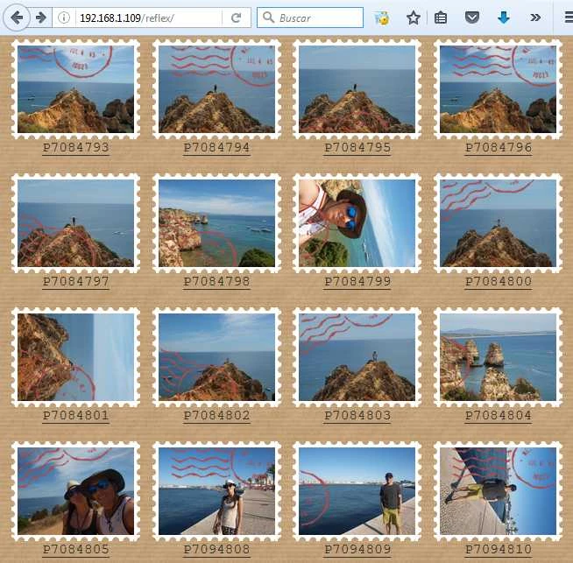This screenshot has height=563, width=573.
Task: Open man on pier thumbnail P7094809
Action: [357, 491]
